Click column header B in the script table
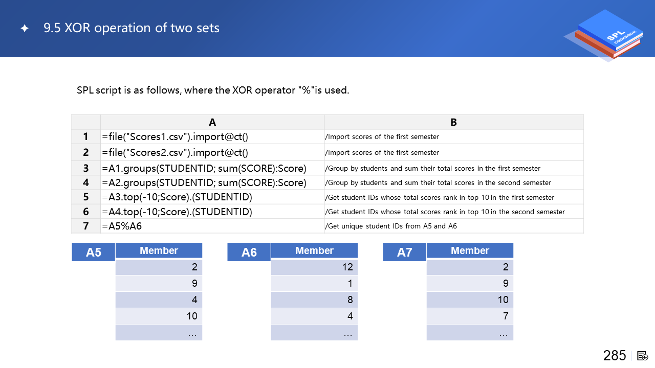The image size is (655, 368). [453, 122]
